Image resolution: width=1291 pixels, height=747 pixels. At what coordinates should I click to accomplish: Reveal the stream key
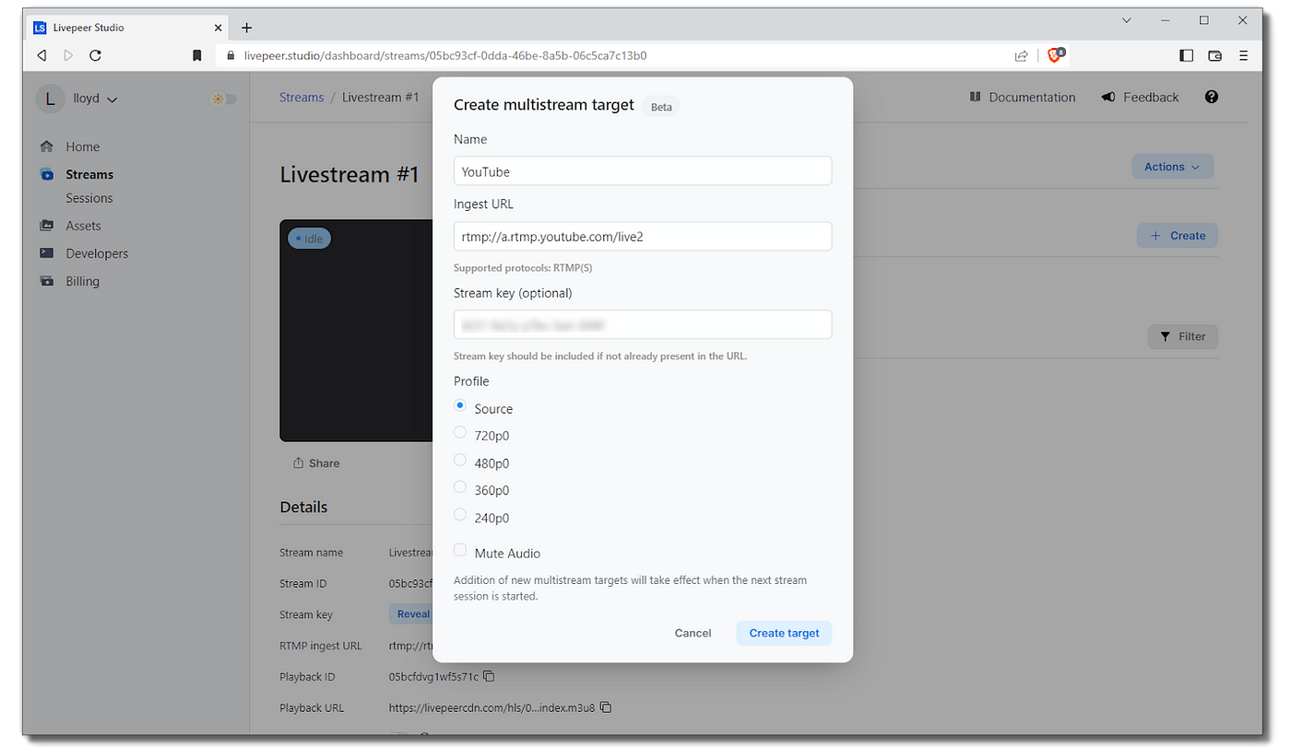411,614
